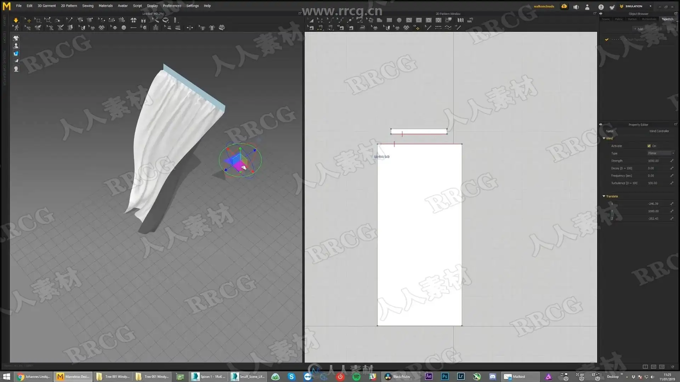Toggle the garment display icon in 3D viewport
Screen dimensions: 680x382
(x=16, y=38)
